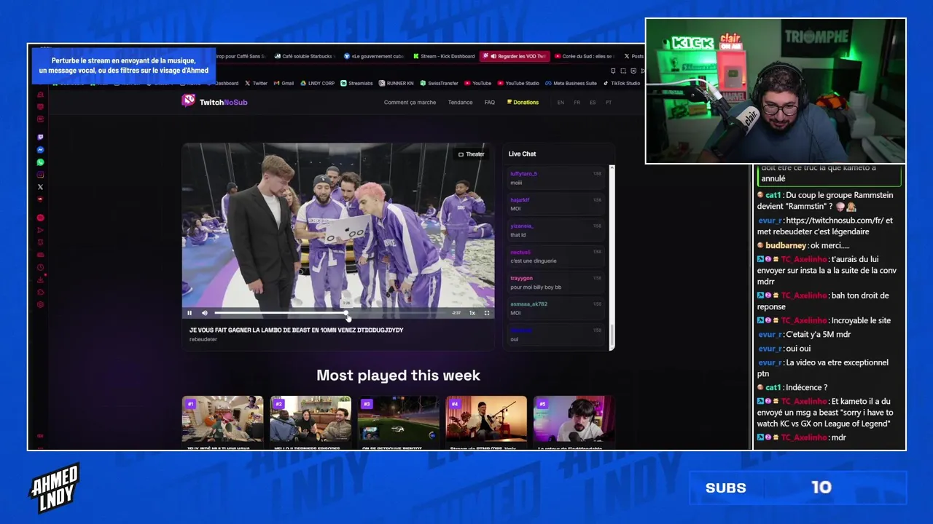
Task: Open the FAQ nav link
Action: [490, 103]
